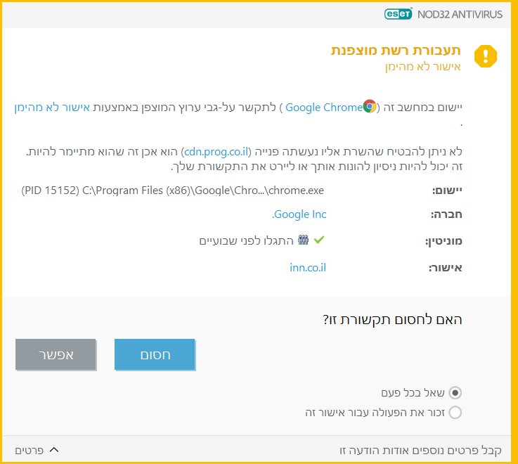This screenshot has width=518, height=464.
Task: Open the 'אישור לא מהימן' link
Action: (52, 108)
